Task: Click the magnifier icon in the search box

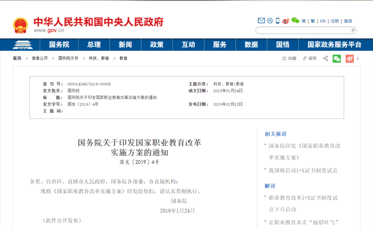Action: click(353, 30)
